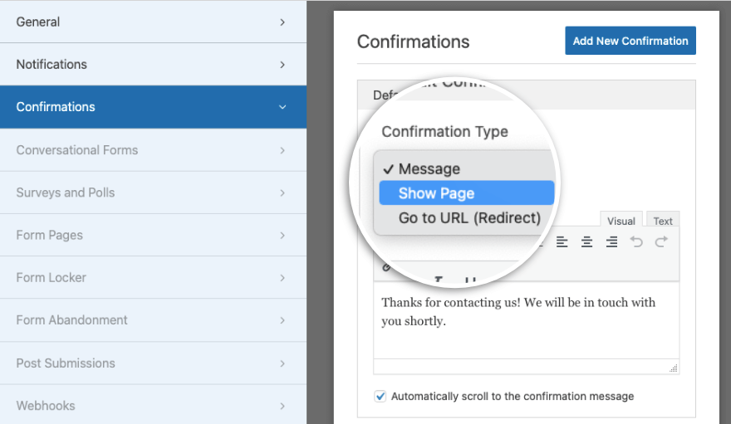Click the Form Locker chevron arrow
The height and width of the screenshot is (424, 731).
pos(282,278)
